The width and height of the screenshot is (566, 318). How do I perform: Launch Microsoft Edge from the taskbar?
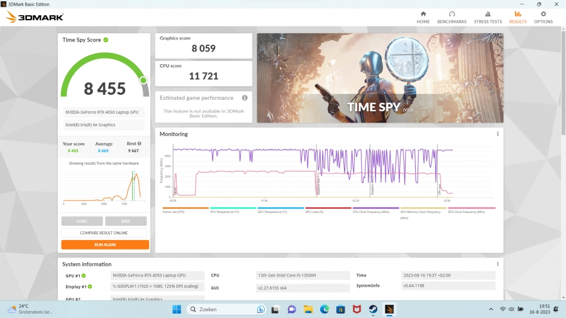pyautogui.click(x=324, y=309)
